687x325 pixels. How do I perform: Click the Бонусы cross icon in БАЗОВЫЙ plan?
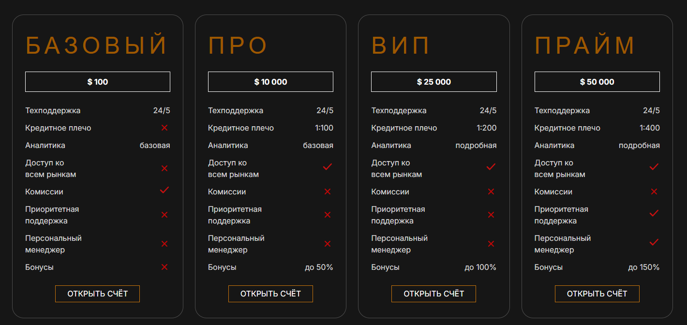click(x=164, y=267)
